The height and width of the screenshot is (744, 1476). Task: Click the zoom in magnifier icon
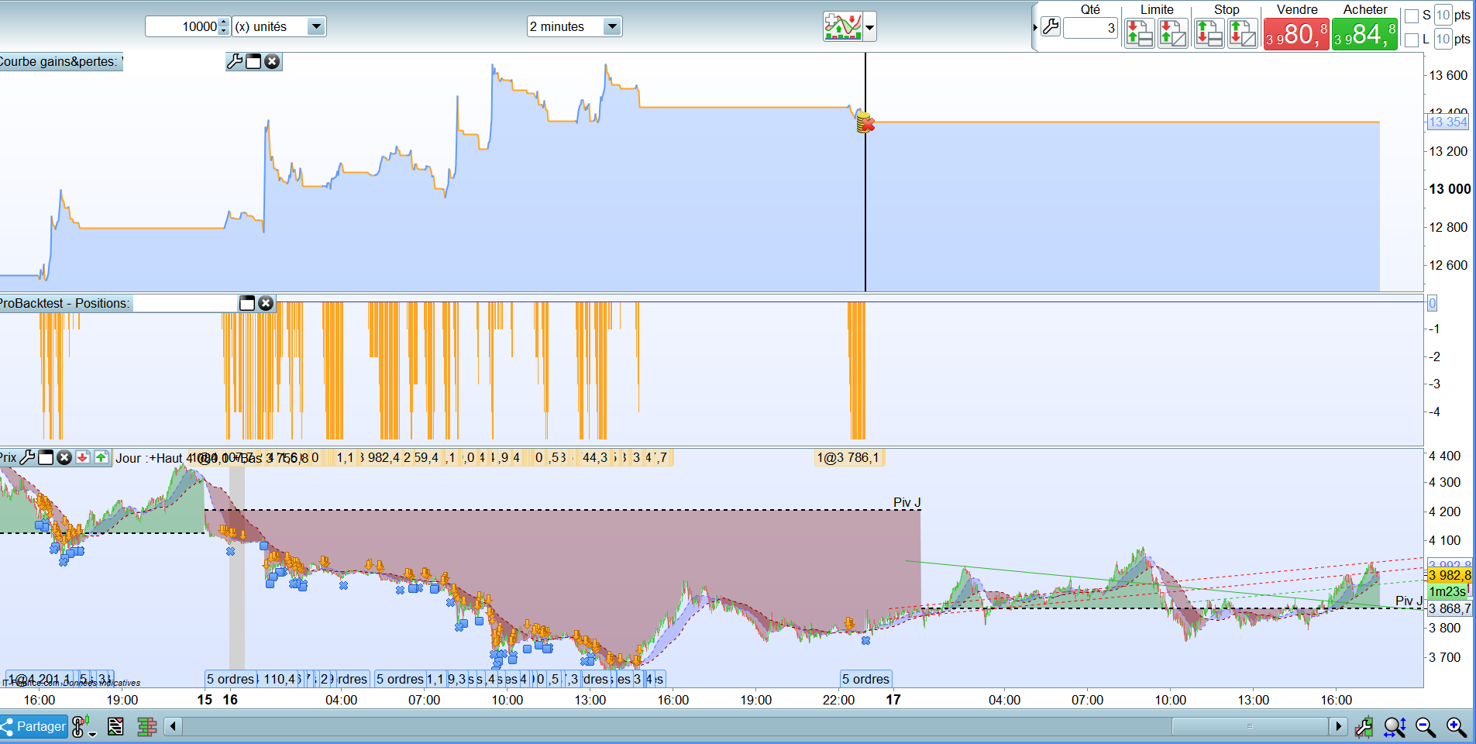(x=1457, y=727)
